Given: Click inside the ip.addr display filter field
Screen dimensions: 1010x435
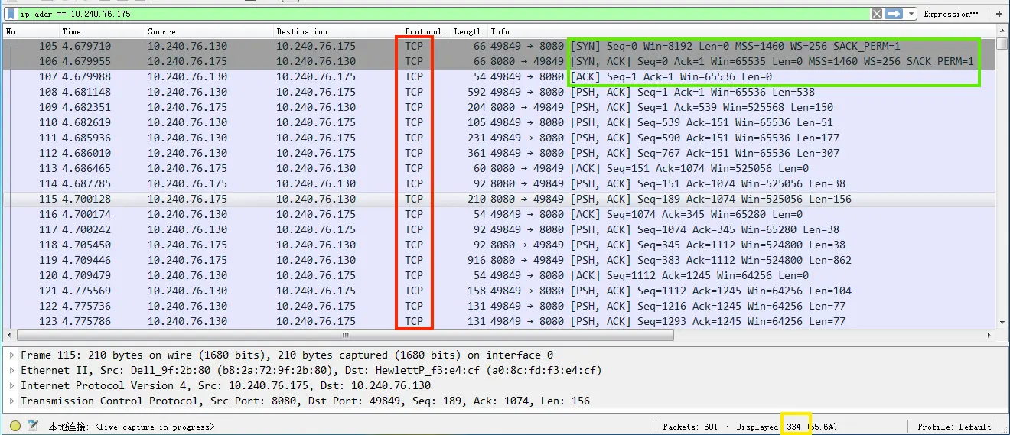Looking at the screenshot, I should [x=444, y=14].
